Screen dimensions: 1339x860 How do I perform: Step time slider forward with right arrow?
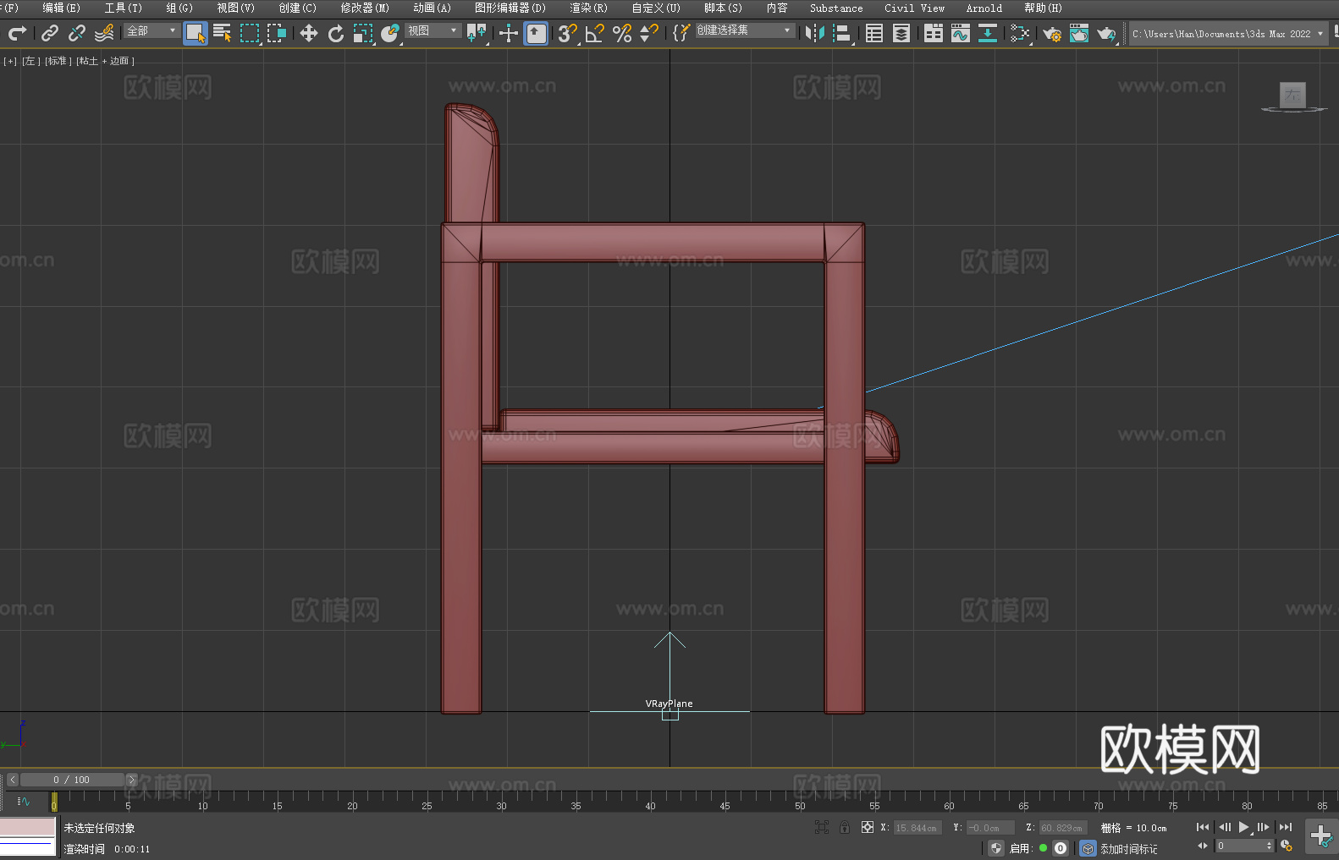[131, 780]
